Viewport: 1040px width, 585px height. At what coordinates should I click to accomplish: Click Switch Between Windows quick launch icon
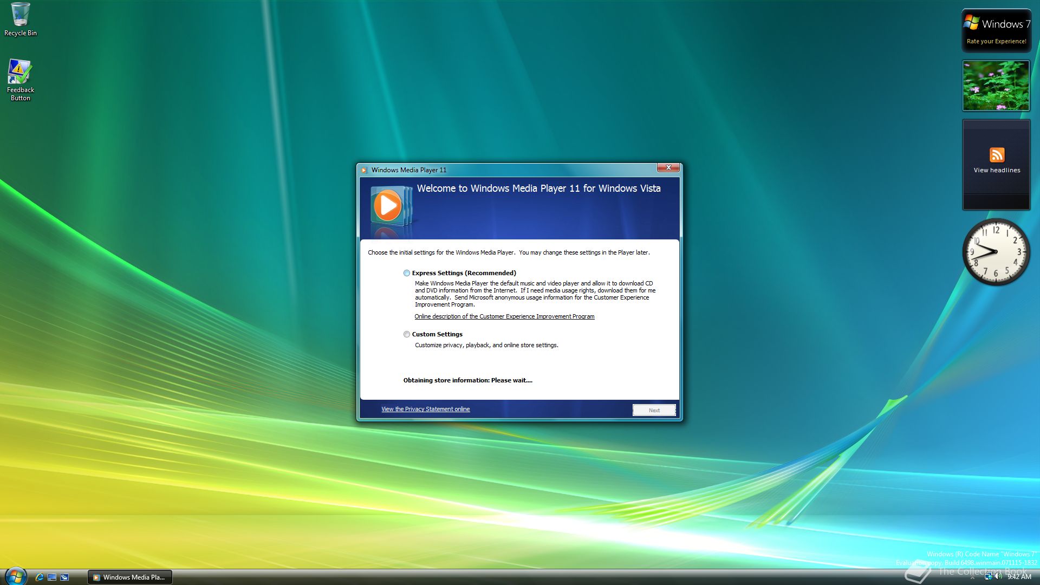coord(64,577)
